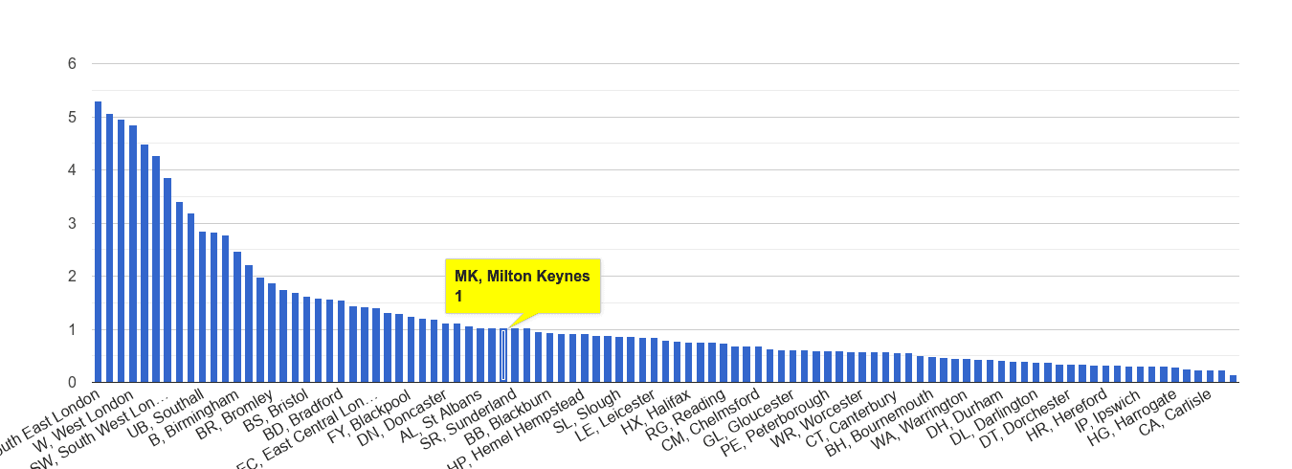Click the yellow MK, Milton Keynes tooltip title
The height and width of the screenshot is (469, 1292).
523,277
